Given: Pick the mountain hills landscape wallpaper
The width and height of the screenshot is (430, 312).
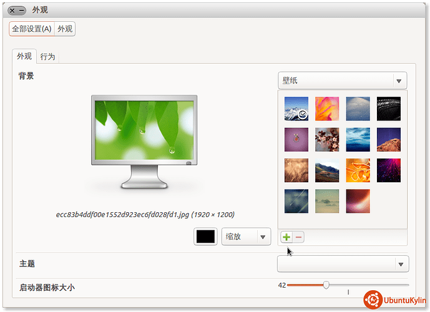Looking at the screenshot, I should (327, 170).
